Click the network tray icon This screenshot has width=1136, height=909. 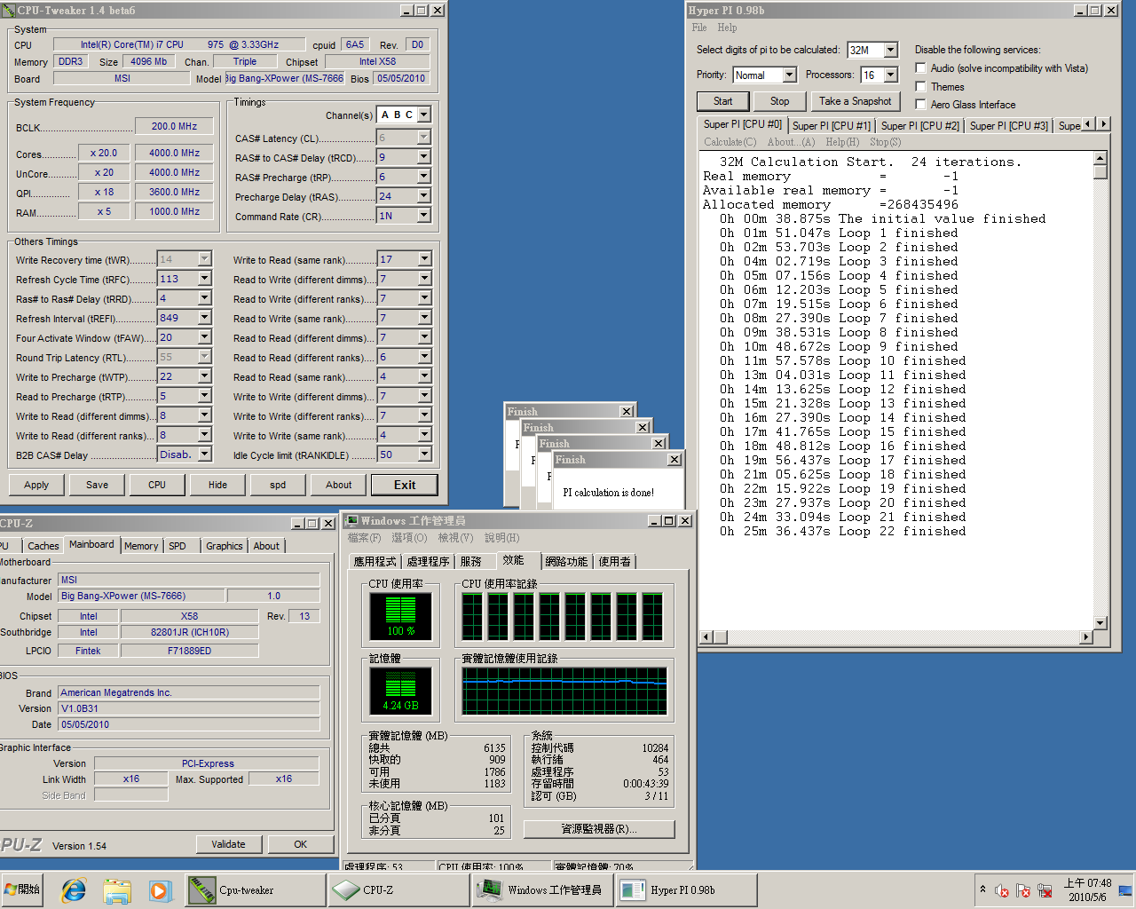1045,890
